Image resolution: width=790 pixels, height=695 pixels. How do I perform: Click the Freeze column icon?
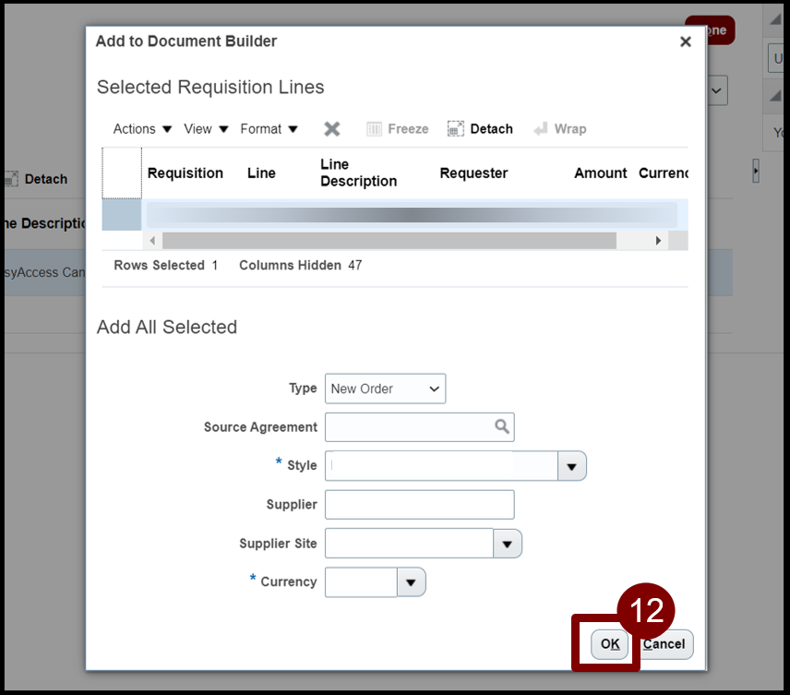click(x=375, y=129)
